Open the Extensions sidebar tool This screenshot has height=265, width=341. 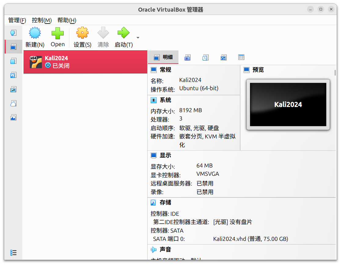(13, 61)
